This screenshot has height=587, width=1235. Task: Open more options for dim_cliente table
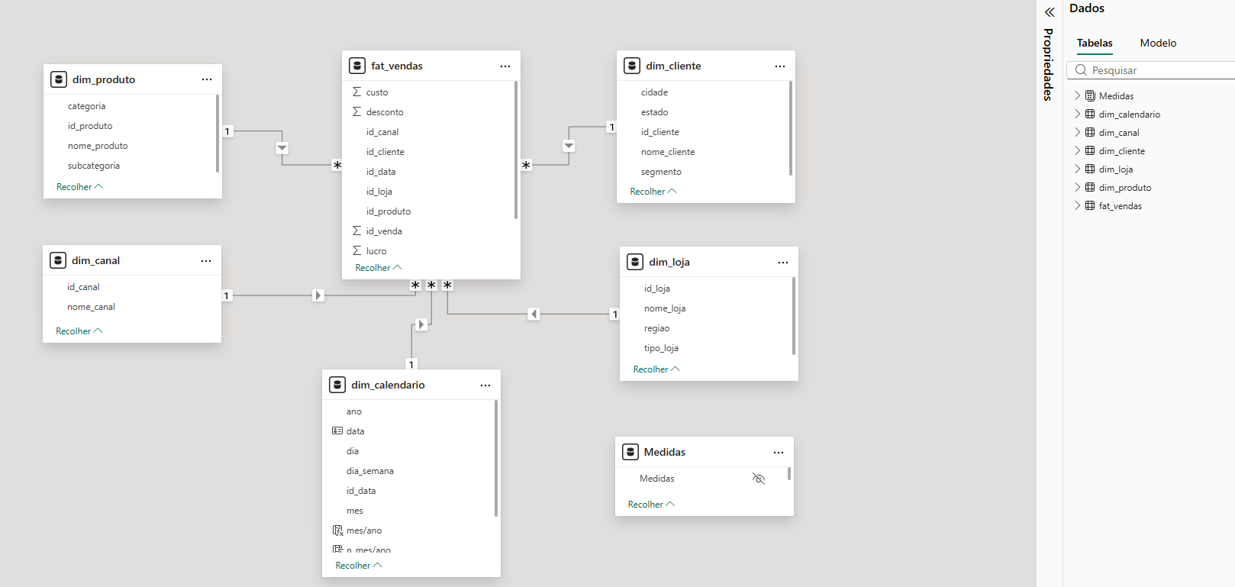click(780, 66)
